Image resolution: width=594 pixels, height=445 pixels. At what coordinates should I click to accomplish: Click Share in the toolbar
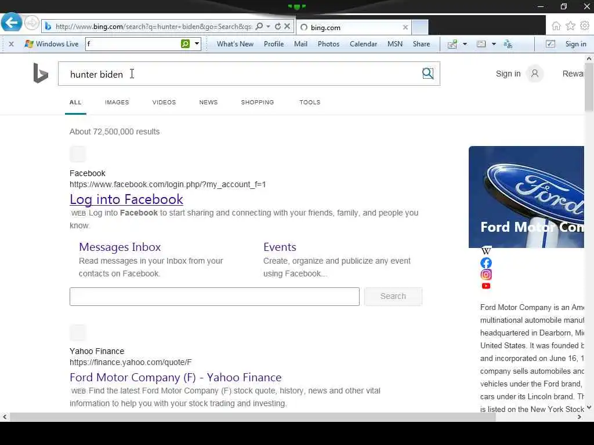421,44
